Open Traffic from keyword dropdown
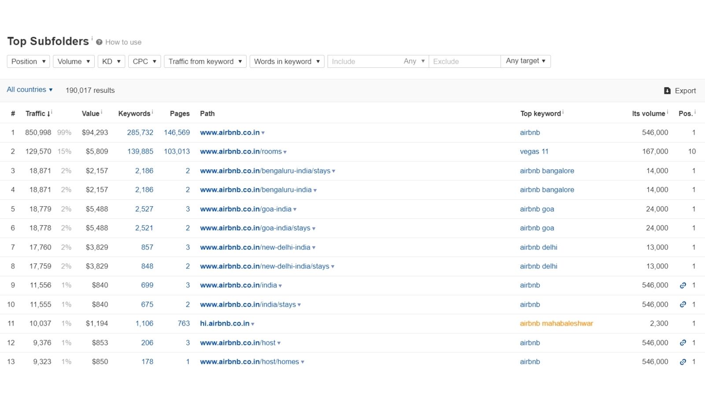The image size is (705, 396). (x=205, y=62)
